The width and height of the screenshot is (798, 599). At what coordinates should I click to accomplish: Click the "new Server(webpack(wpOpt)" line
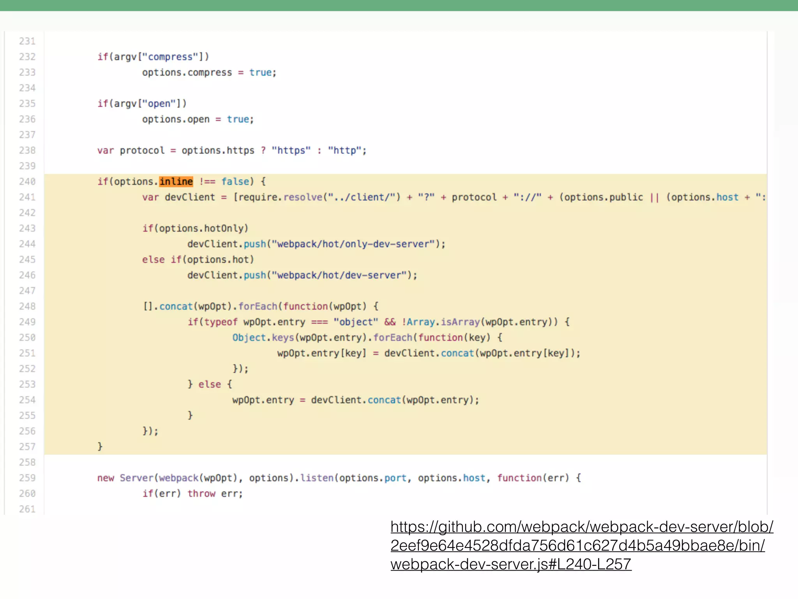pos(339,478)
